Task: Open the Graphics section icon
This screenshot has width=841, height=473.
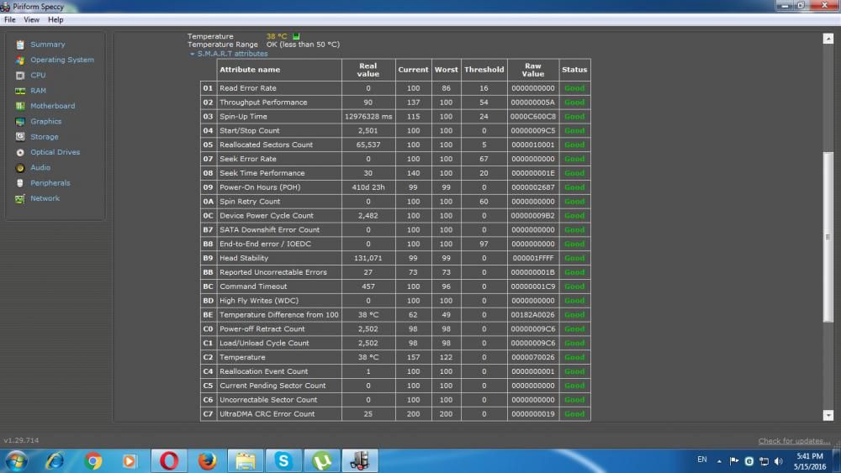Action: coord(20,122)
